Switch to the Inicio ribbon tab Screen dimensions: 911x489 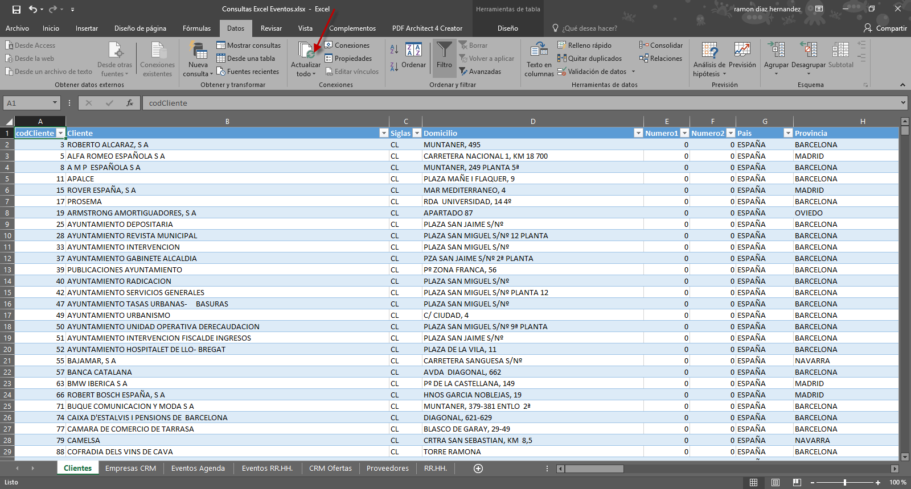coord(51,28)
